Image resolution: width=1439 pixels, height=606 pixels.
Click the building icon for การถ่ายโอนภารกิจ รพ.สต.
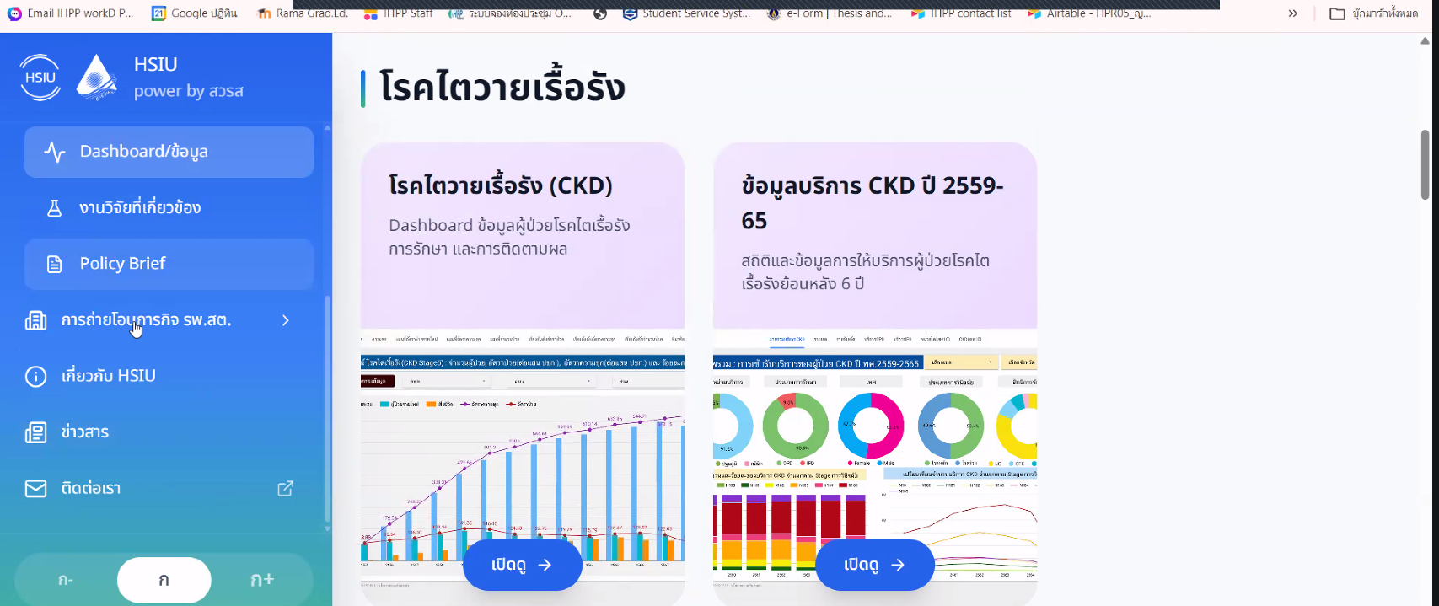click(x=35, y=320)
